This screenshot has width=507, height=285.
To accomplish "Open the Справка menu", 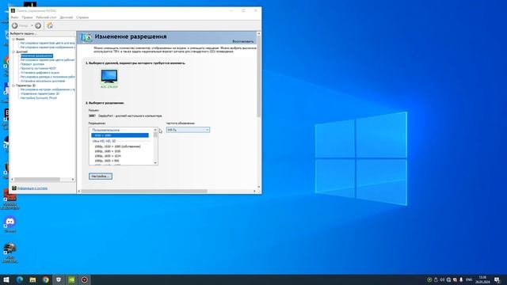I will [82, 17].
